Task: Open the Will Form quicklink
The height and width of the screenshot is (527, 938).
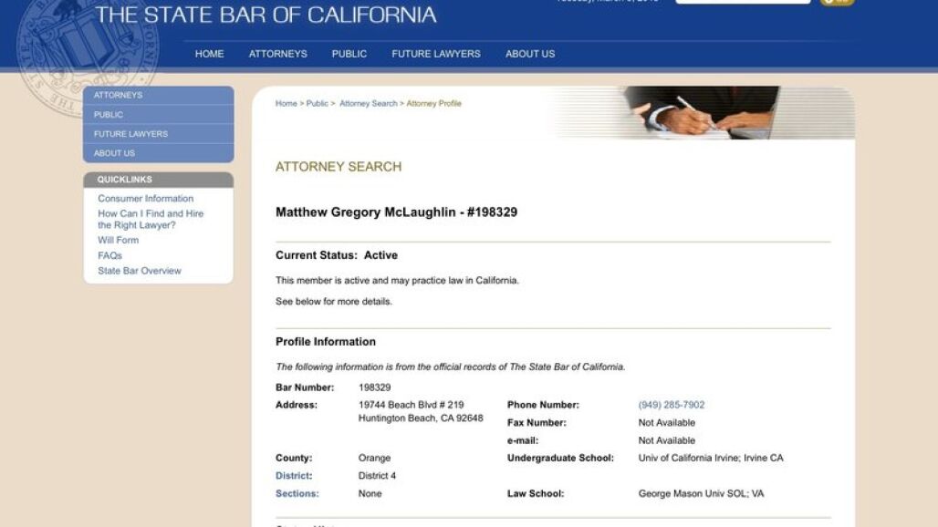Action: (x=119, y=241)
